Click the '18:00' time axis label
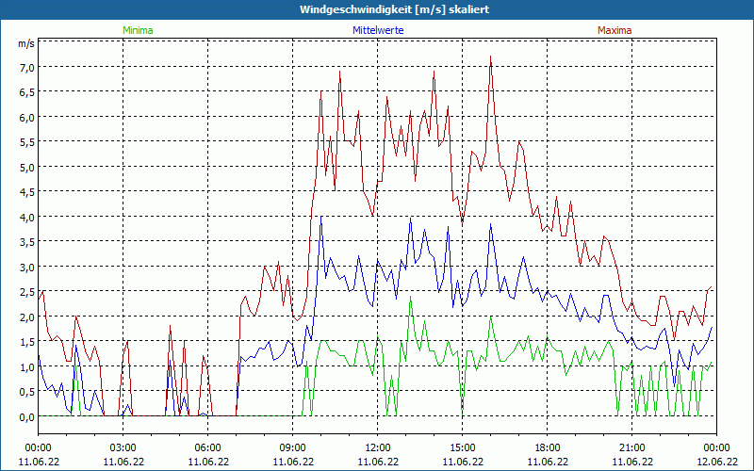The height and width of the screenshot is (471, 754). tap(548, 448)
